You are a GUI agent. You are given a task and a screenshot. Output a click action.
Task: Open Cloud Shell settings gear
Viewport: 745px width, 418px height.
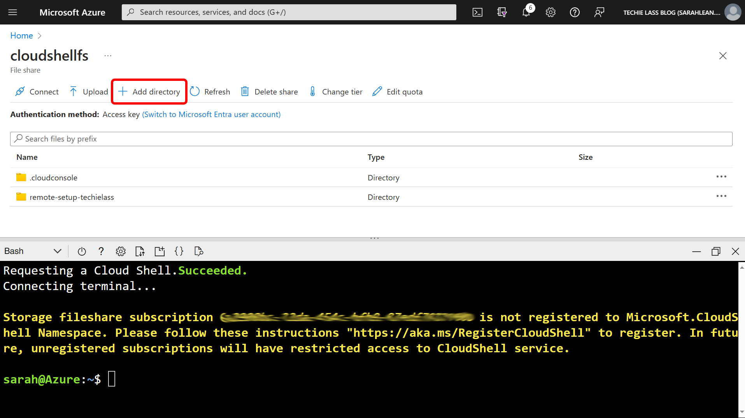[121, 251]
